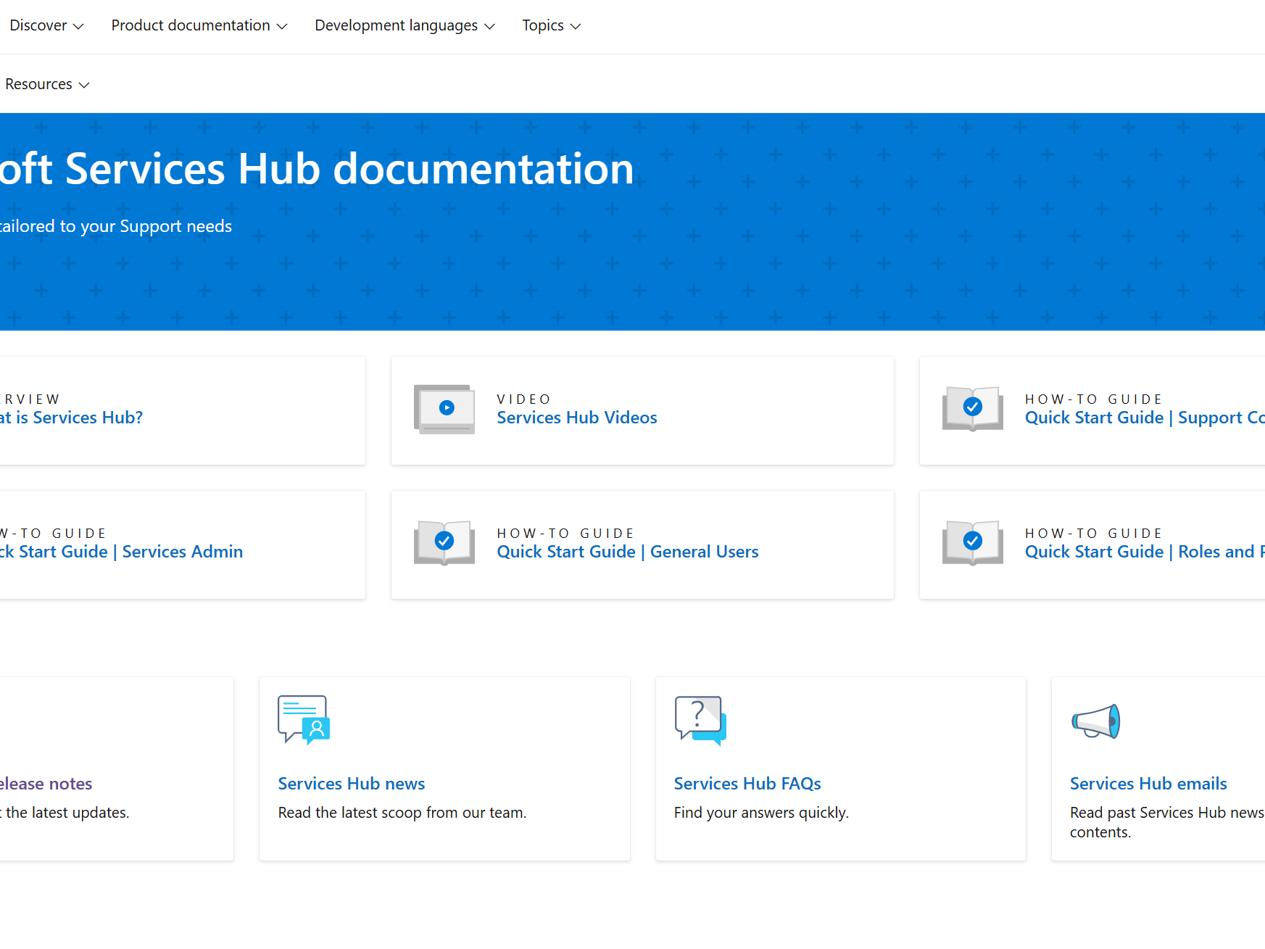Image resolution: width=1265 pixels, height=949 pixels.
Task: Open the release notes link
Action: (x=46, y=784)
